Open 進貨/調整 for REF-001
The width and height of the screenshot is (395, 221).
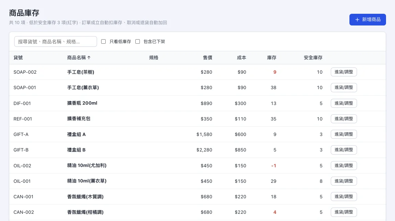point(344,118)
